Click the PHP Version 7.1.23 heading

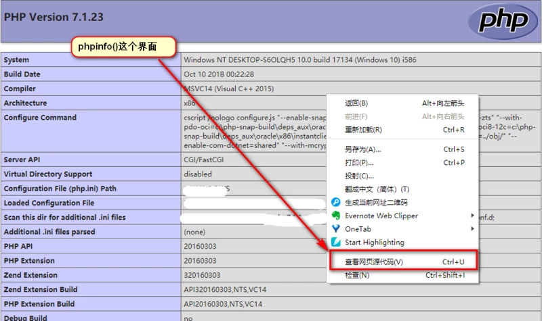(47, 15)
